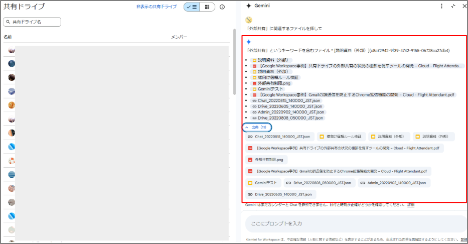
Task: Open the 共有ドライブの外部共有 PDF source chip
Action: coord(345,148)
